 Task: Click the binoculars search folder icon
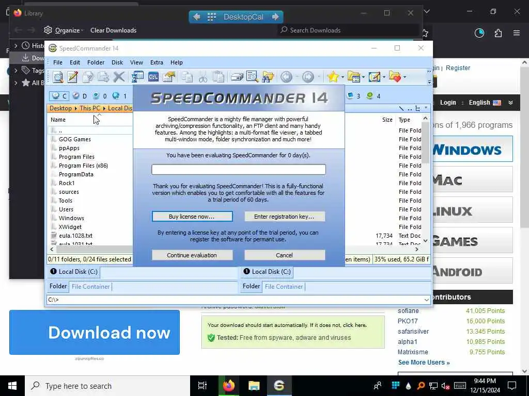(268, 77)
